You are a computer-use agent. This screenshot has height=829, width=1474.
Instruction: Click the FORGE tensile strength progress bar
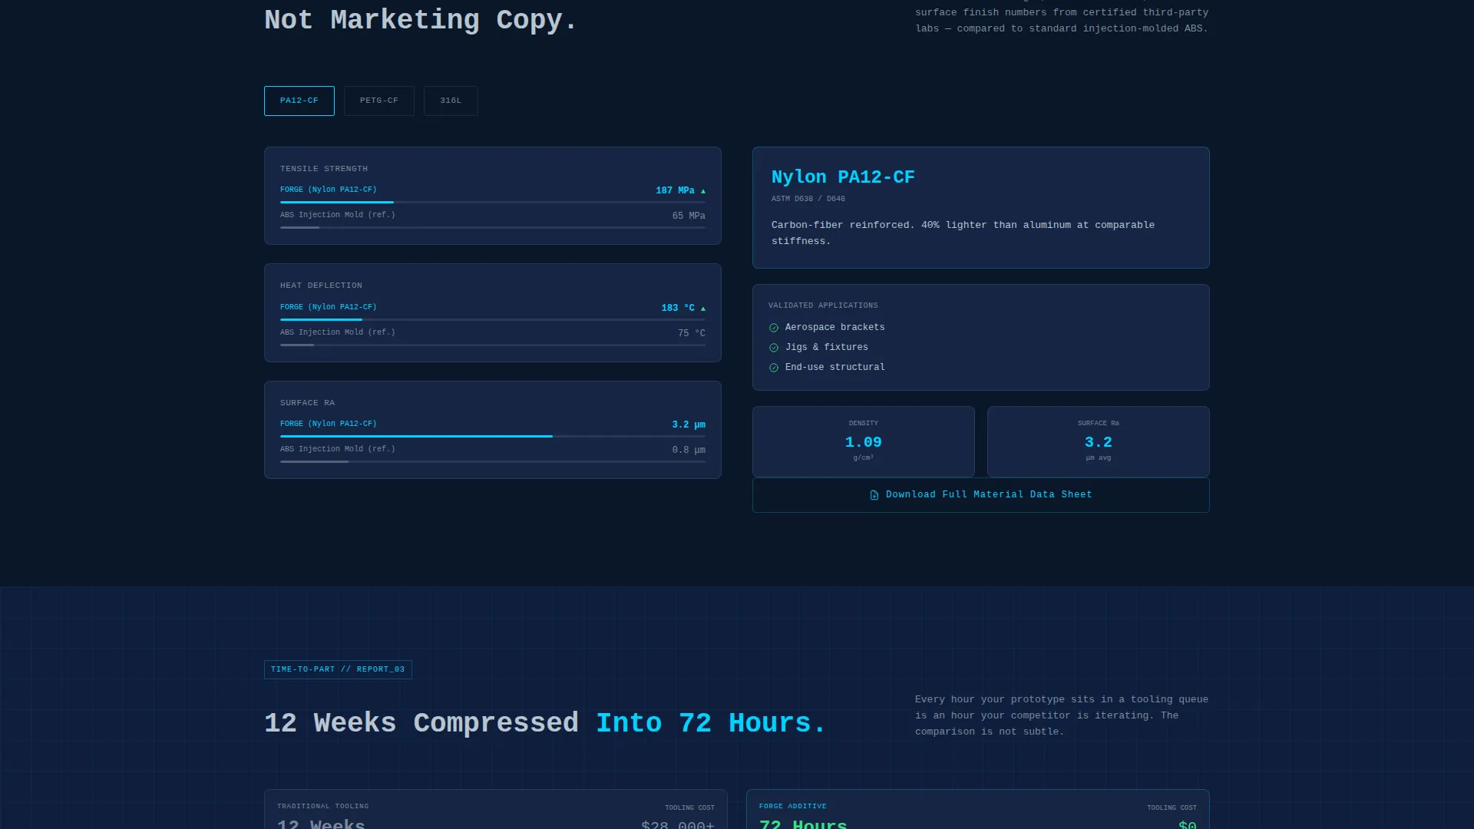point(493,202)
